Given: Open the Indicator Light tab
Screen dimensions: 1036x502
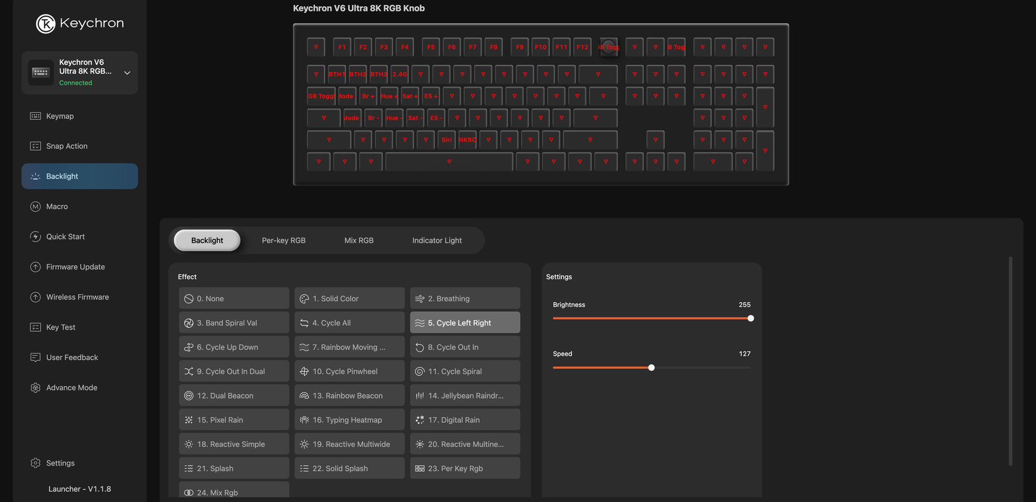Looking at the screenshot, I should point(437,241).
